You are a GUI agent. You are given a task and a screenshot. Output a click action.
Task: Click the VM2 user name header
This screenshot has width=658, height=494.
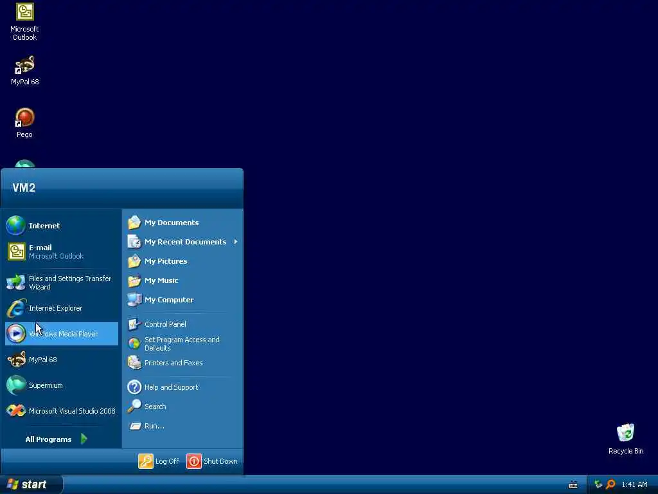24,188
